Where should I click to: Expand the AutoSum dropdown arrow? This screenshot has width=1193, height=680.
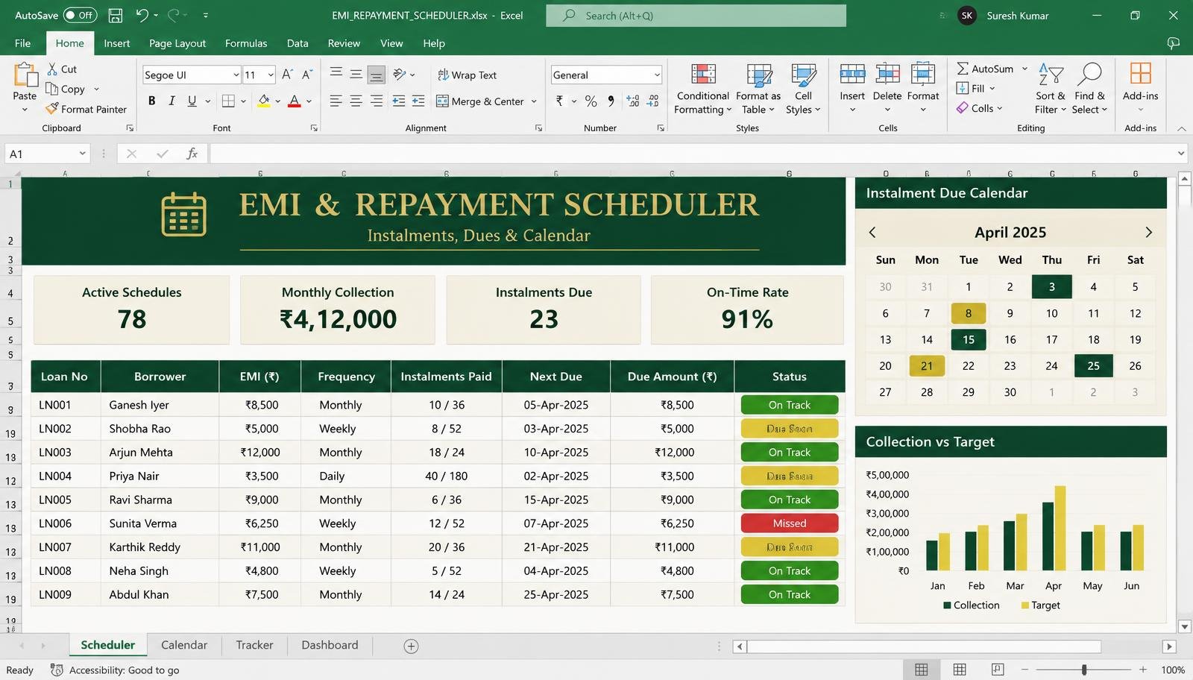click(1024, 69)
